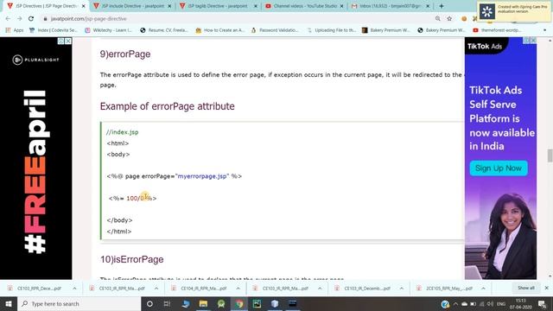This screenshot has width=553, height=311.
Task: Close the JSP taglib Directive tab
Action: pos(256,6)
